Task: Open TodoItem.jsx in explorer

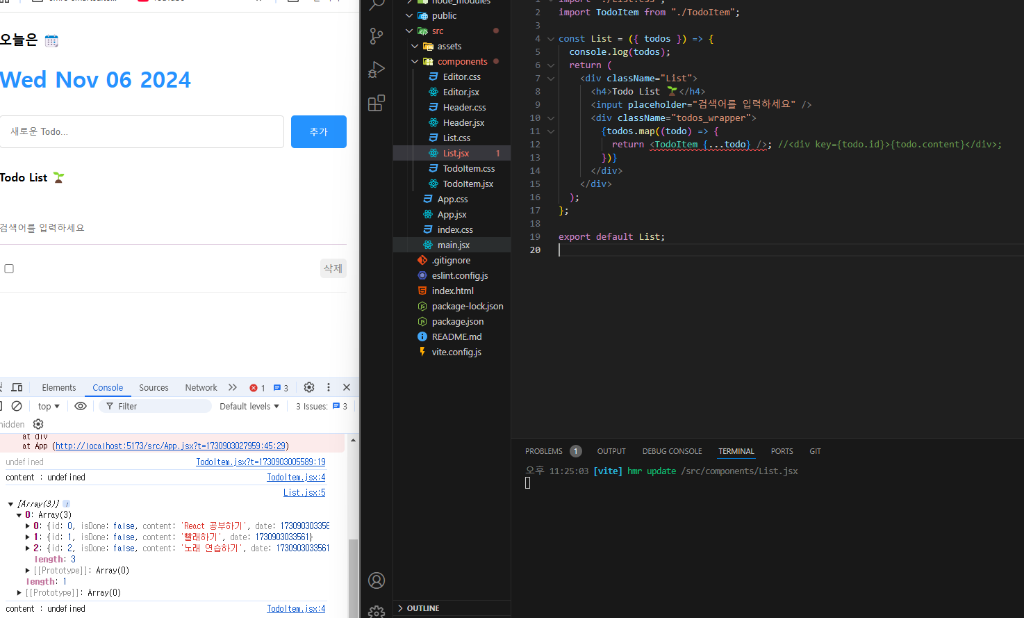Action: click(x=468, y=184)
